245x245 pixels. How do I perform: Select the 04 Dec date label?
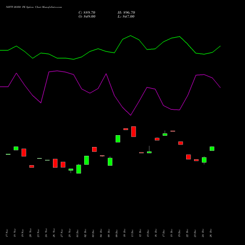101,233
